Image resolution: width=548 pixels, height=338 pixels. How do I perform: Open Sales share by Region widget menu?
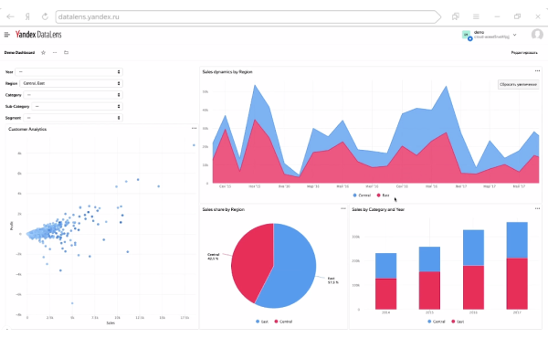click(342, 208)
